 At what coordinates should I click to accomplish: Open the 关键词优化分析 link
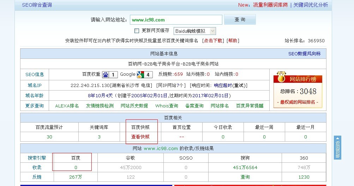point(311,5)
